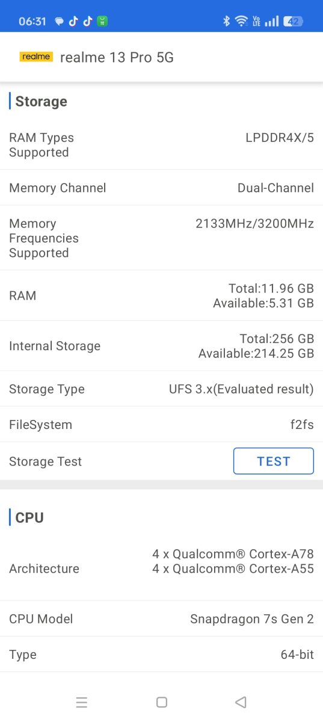Viewport: 323px width, 722px height.
Task: Tap the Bluetooth status icon
Action: click(227, 21)
